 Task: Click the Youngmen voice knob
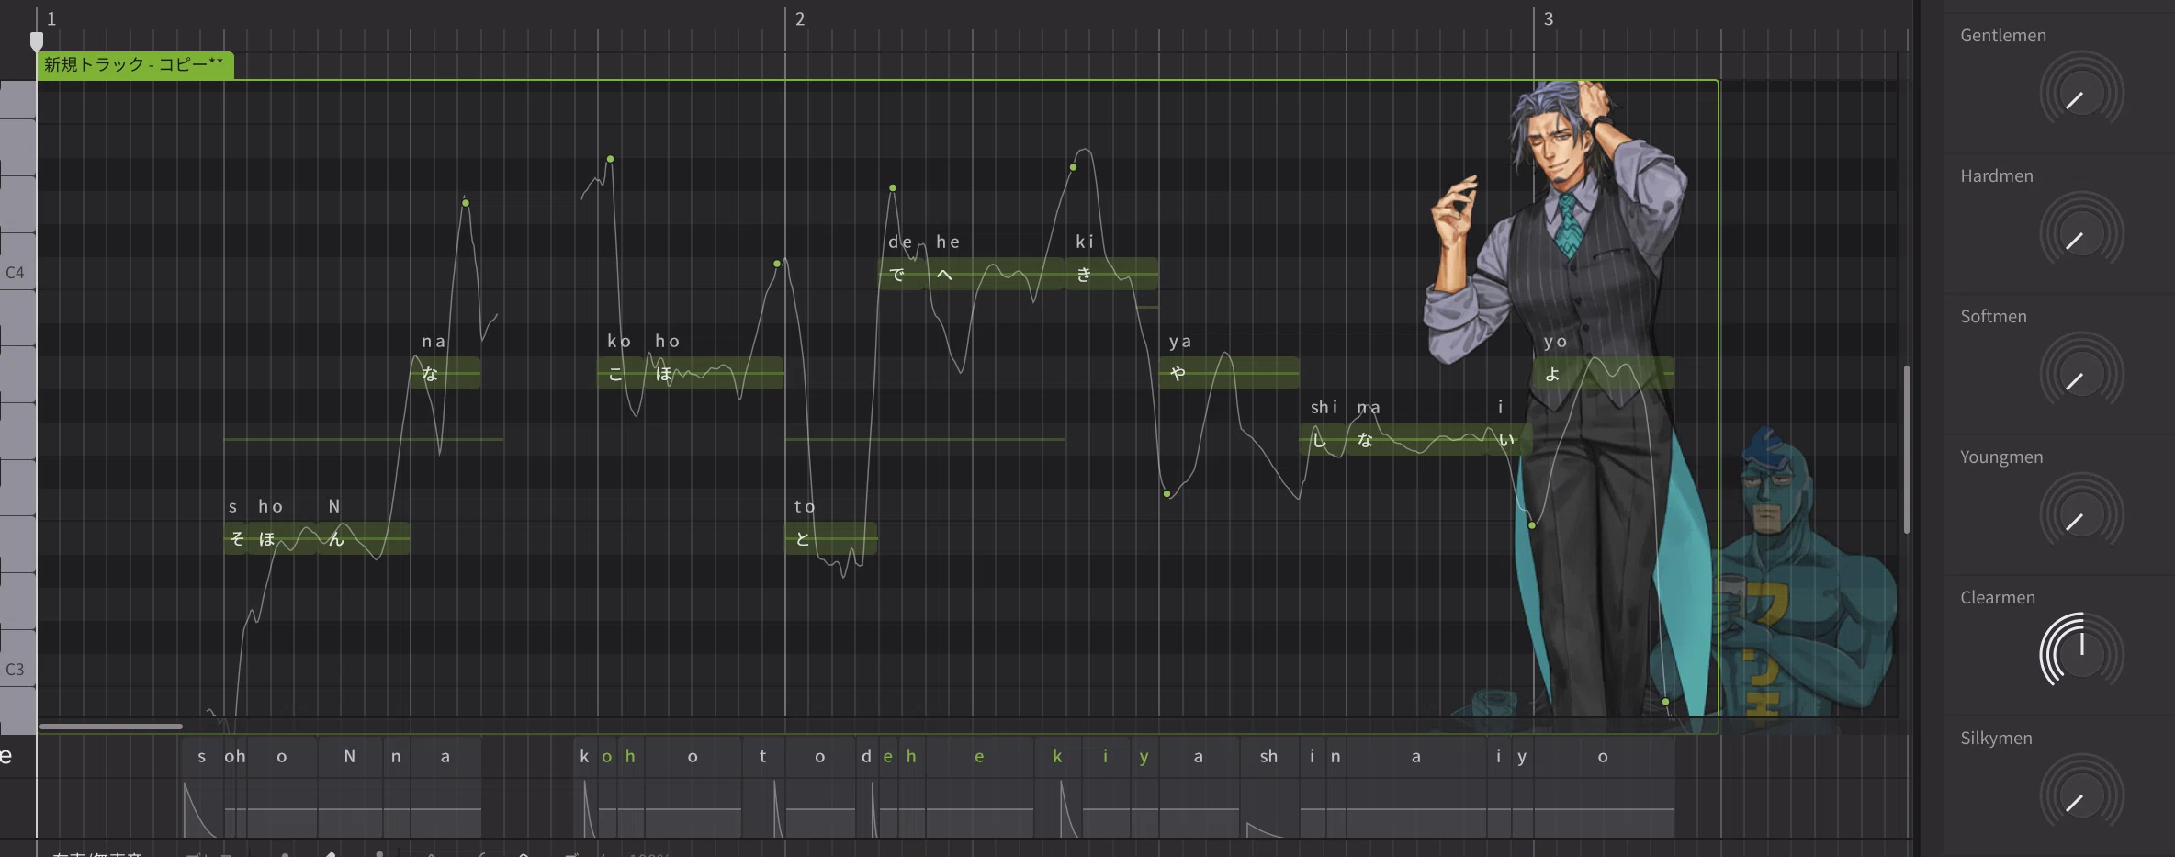2081,515
